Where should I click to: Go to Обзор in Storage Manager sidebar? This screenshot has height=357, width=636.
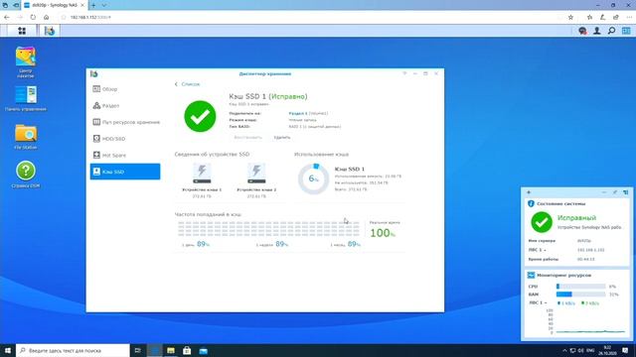tap(125, 89)
